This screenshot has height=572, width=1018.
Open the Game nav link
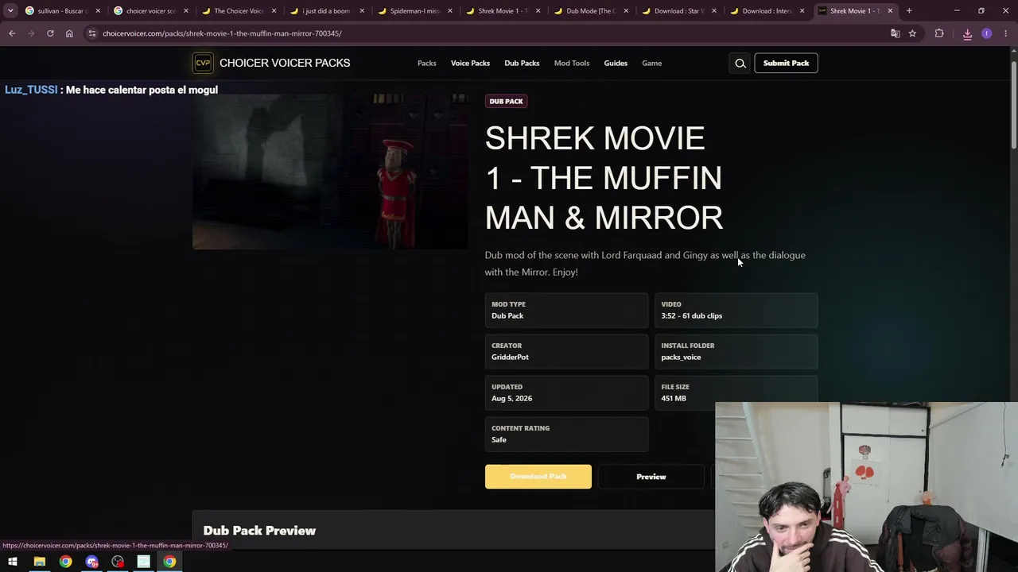pyautogui.click(x=651, y=64)
